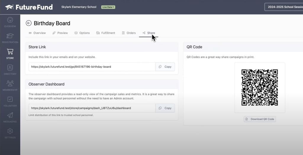This screenshot has width=303, height=155.
Task: Select the Share tab
Action: click(x=149, y=33)
